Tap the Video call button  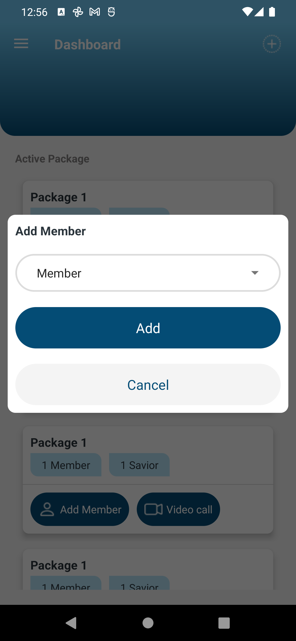[178, 509]
